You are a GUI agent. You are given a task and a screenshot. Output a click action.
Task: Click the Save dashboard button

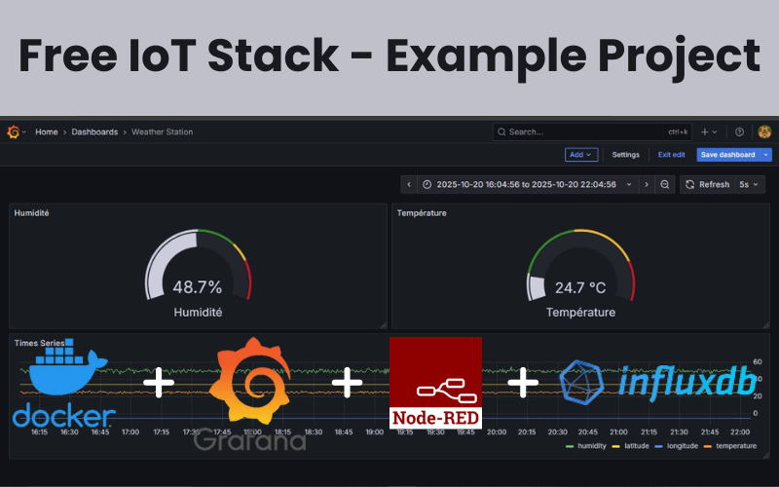(x=727, y=155)
